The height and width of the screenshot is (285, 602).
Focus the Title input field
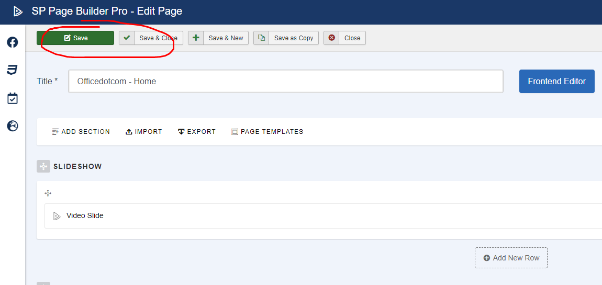coord(286,82)
